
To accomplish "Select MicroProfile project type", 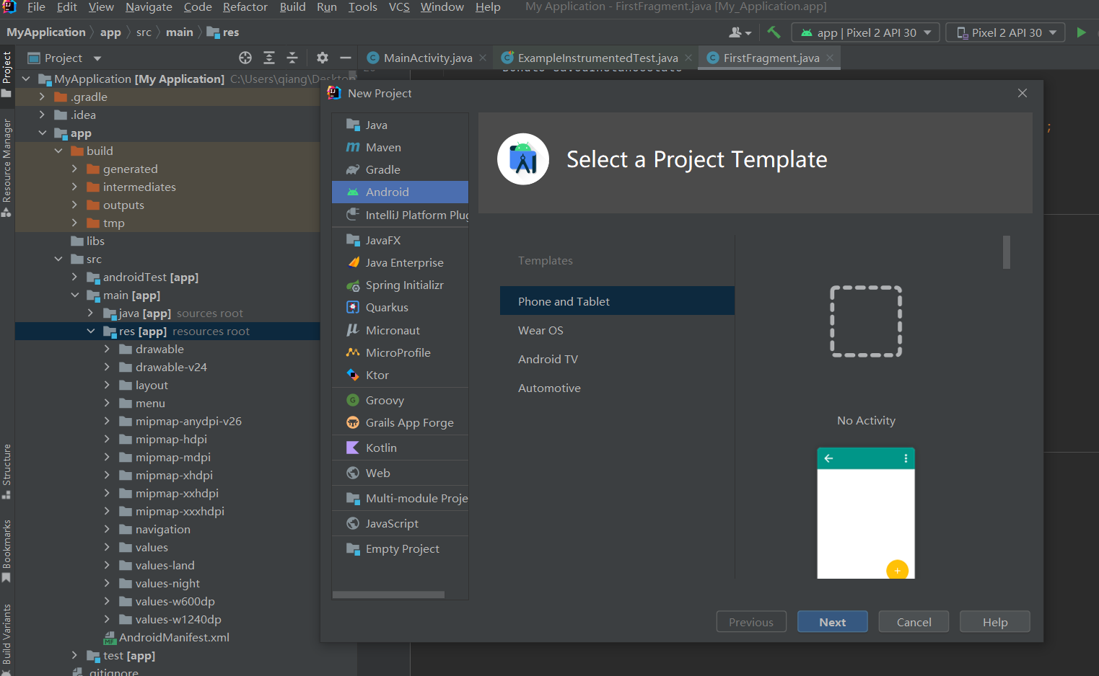I will click(x=400, y=352).
